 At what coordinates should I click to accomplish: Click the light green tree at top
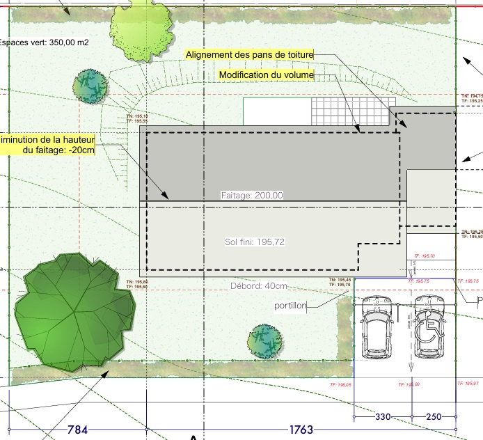click(139, 29)
